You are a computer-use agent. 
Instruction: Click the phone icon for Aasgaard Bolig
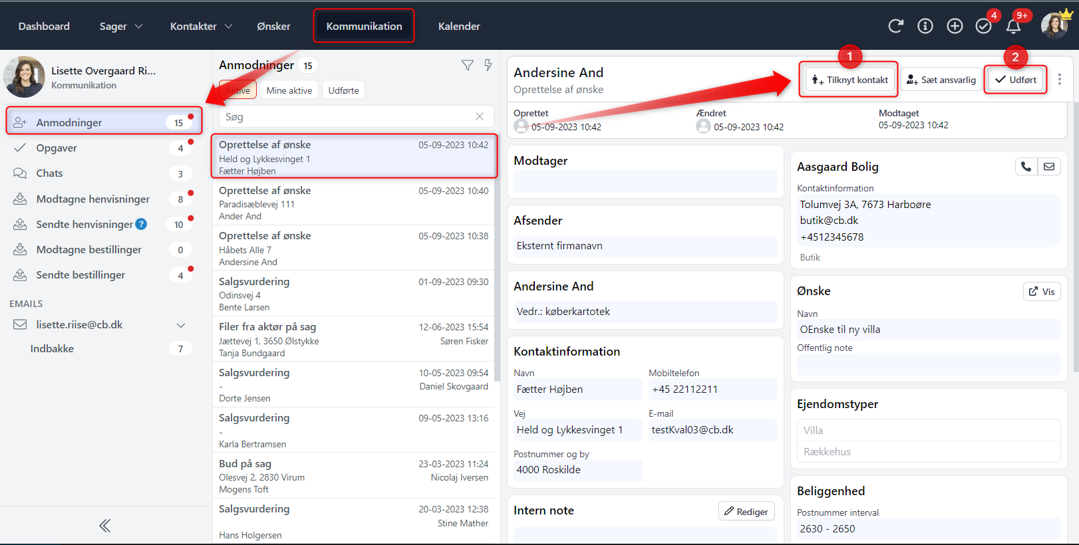click(1026, 167)
